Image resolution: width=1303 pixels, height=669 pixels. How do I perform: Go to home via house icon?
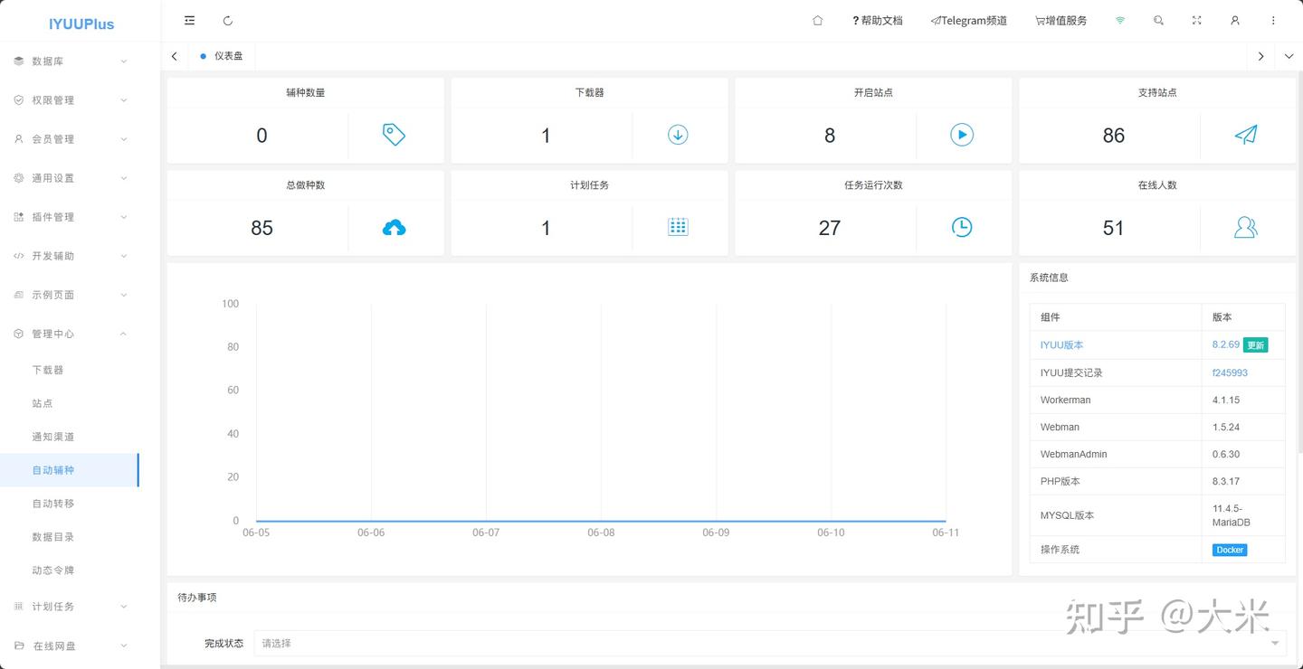(818, 20)
